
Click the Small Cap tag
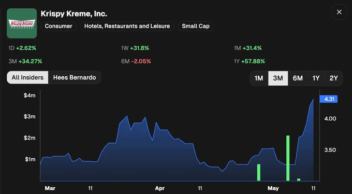click(x=196, y=26)
